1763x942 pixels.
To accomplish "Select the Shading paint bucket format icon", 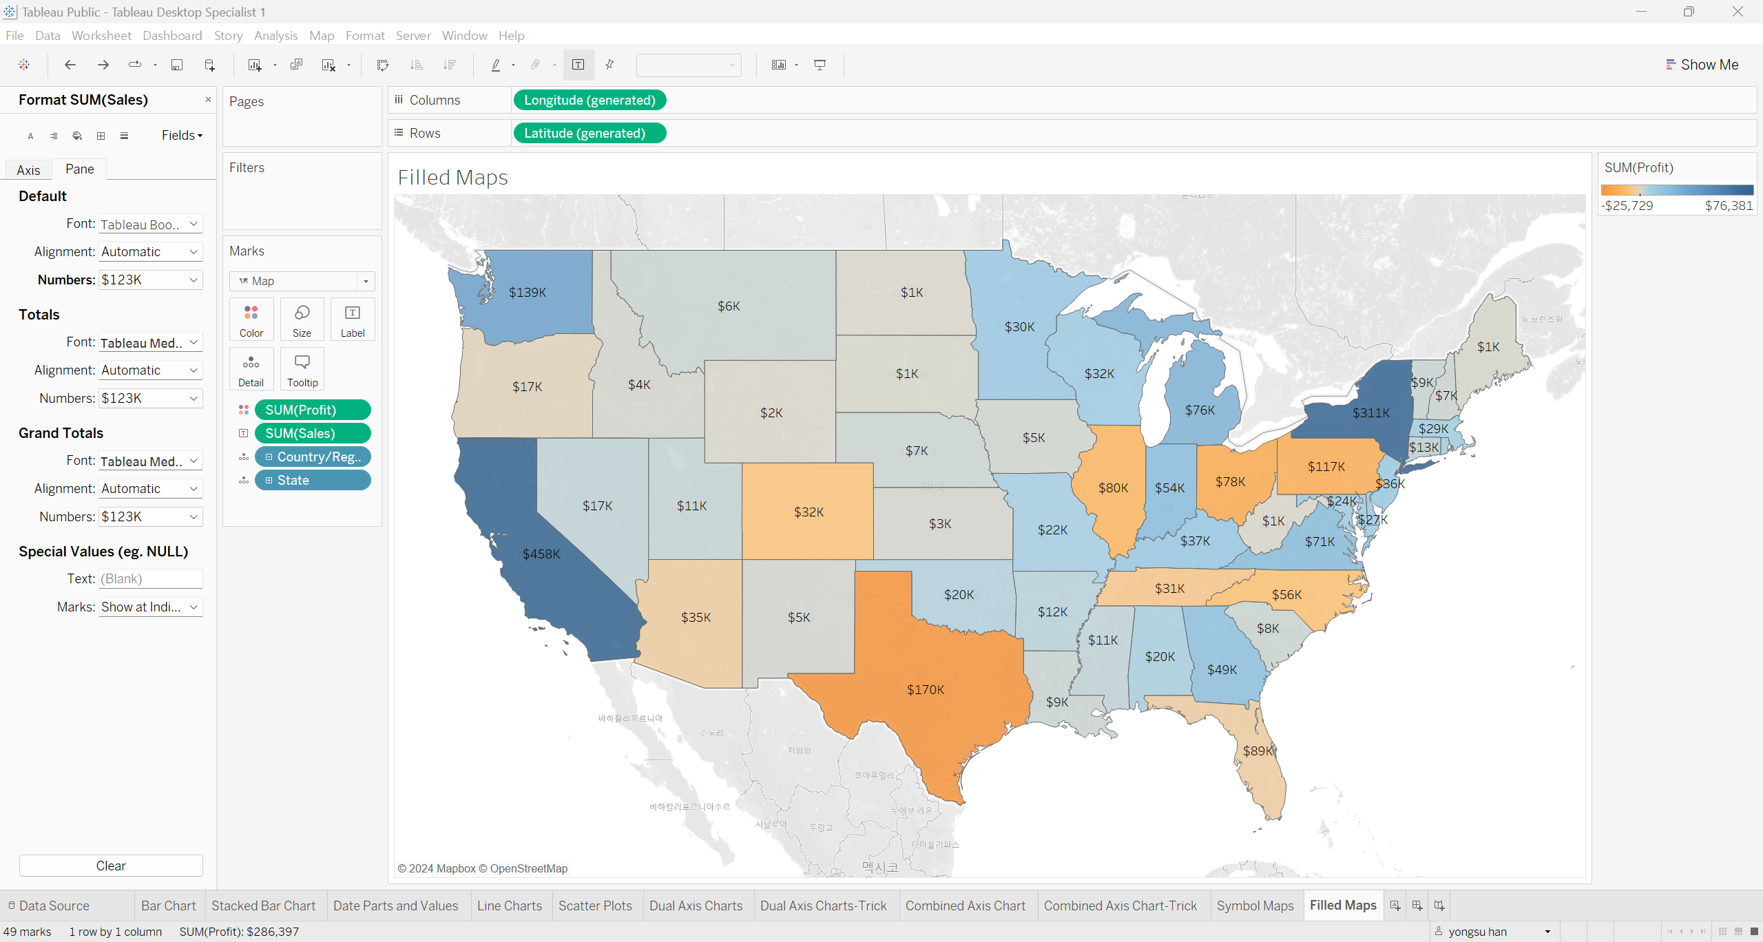I will click(77, 136).
